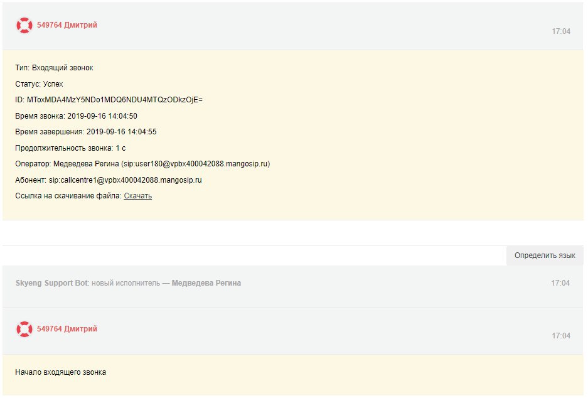The width and height of the screenshot is (588, 398).
Task: Click the 17:04 timestamp beside Skyeng Support Bot
Action: [x=560, y=283]
